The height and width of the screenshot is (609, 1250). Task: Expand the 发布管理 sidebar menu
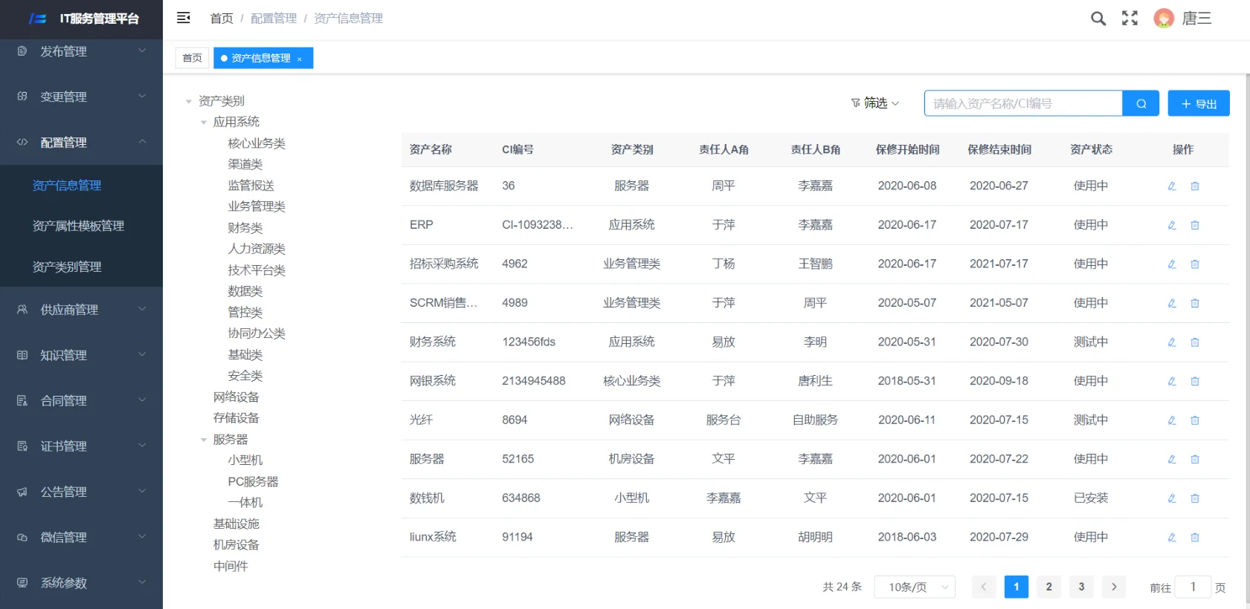81,51
